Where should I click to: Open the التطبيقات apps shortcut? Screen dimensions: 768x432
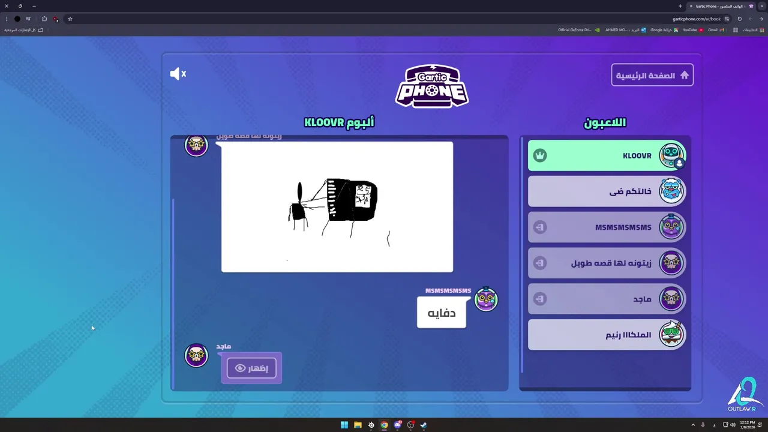click(753, 30)
